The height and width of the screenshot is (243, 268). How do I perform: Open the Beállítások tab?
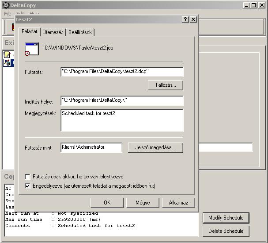point(80,32)
